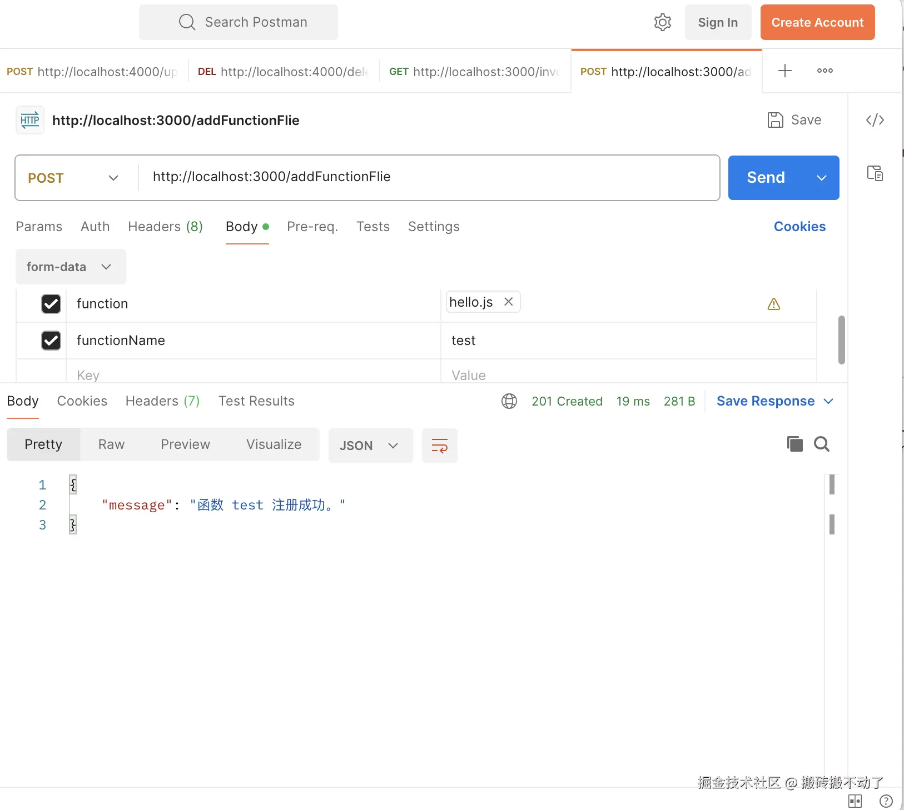This screenshot has width=904, height=810.
Task: Open the JSON format dropdown
Action: [x=371, y=446]
